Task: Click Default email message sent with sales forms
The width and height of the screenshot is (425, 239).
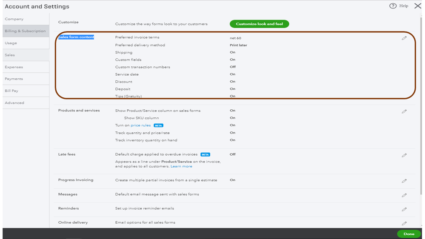Action: point(157,194)
